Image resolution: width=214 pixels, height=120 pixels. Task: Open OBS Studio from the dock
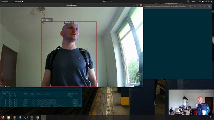[26, 117]
